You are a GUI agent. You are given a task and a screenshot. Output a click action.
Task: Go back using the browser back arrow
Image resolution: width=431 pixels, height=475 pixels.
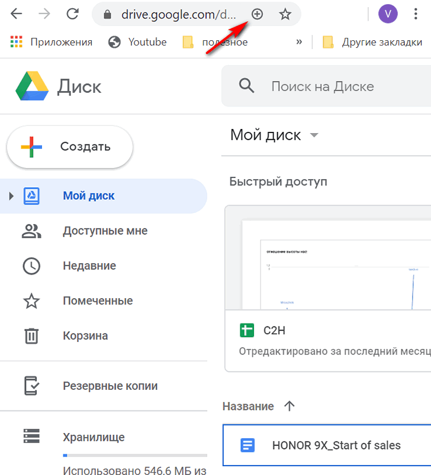tap(16, 14)
